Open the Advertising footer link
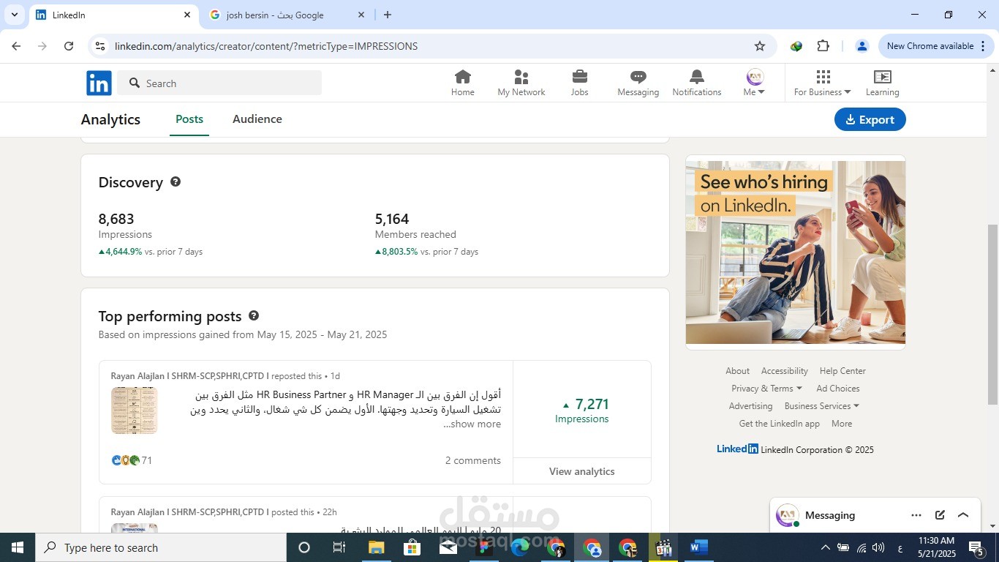999x562 pixels. point(750,406)
